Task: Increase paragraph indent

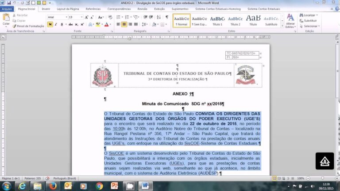Action: click(x=151, y=17)
